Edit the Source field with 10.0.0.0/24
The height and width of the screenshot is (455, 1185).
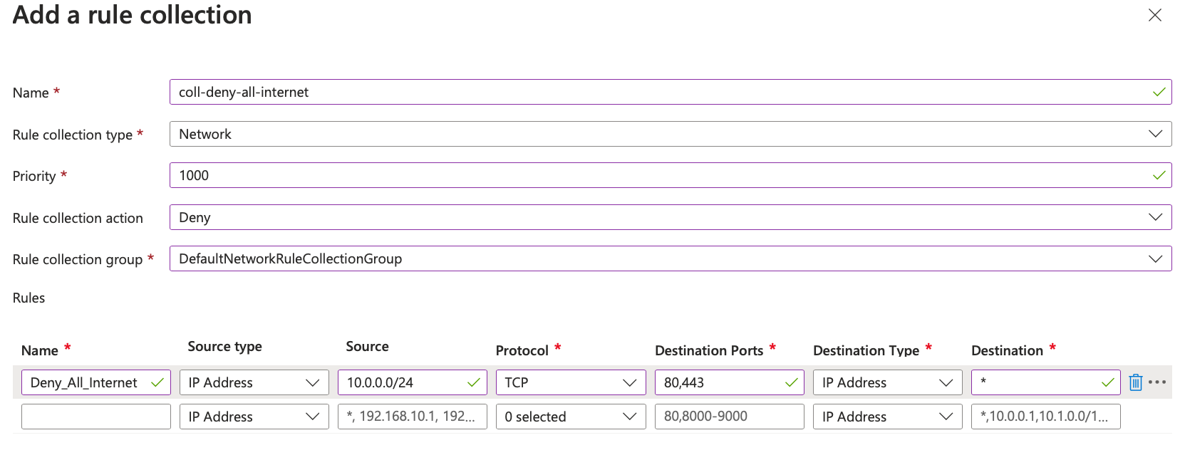point(403,382)
